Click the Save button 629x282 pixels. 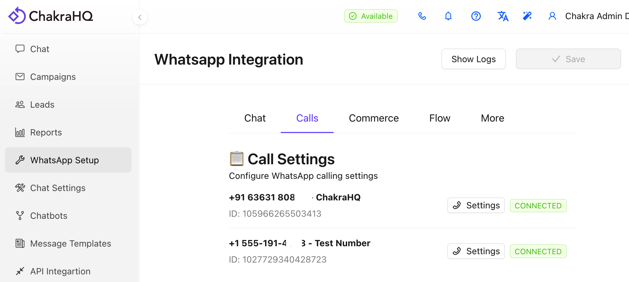pyautogui.click(x=568, y=59)
